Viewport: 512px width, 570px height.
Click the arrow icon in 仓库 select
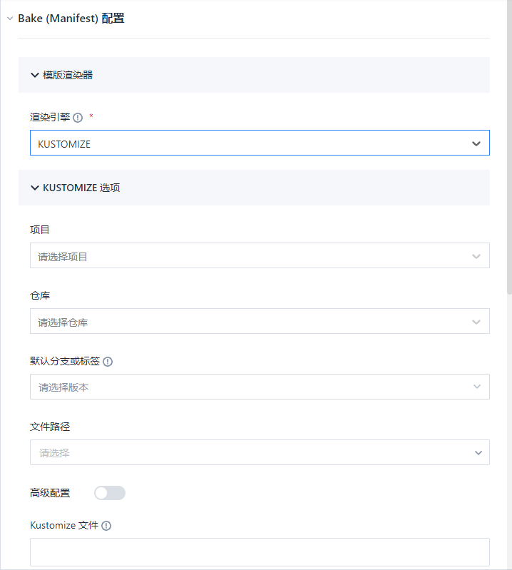476,322
